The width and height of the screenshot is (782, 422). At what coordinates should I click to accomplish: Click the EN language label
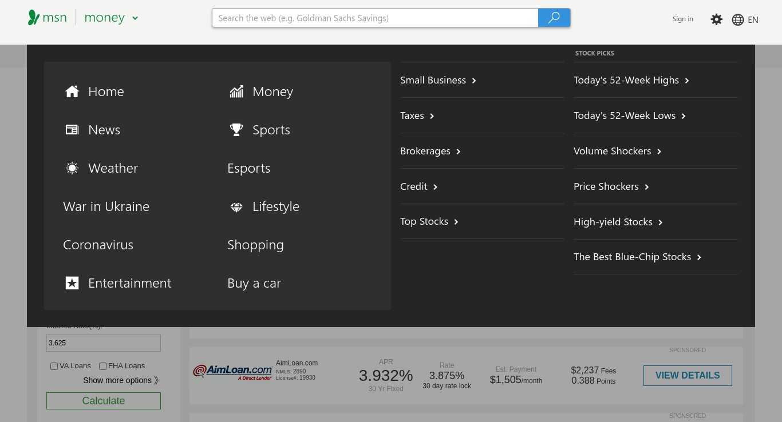click(753, 19)
